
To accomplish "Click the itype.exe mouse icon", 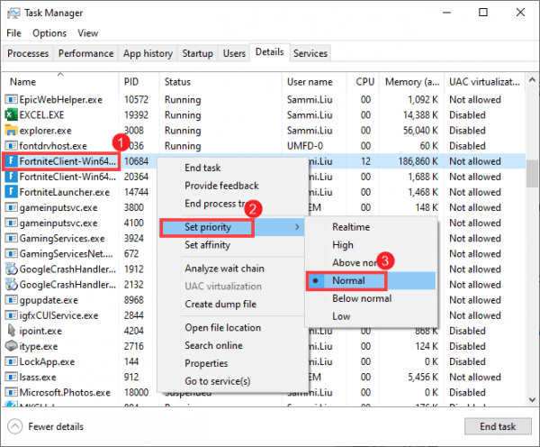I will (x=12, y=345).
